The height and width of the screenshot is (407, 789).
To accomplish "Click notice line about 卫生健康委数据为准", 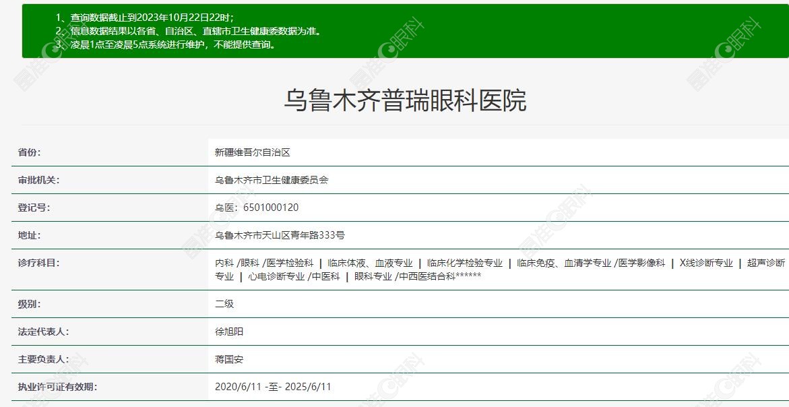I will click(x=188, y=31).
